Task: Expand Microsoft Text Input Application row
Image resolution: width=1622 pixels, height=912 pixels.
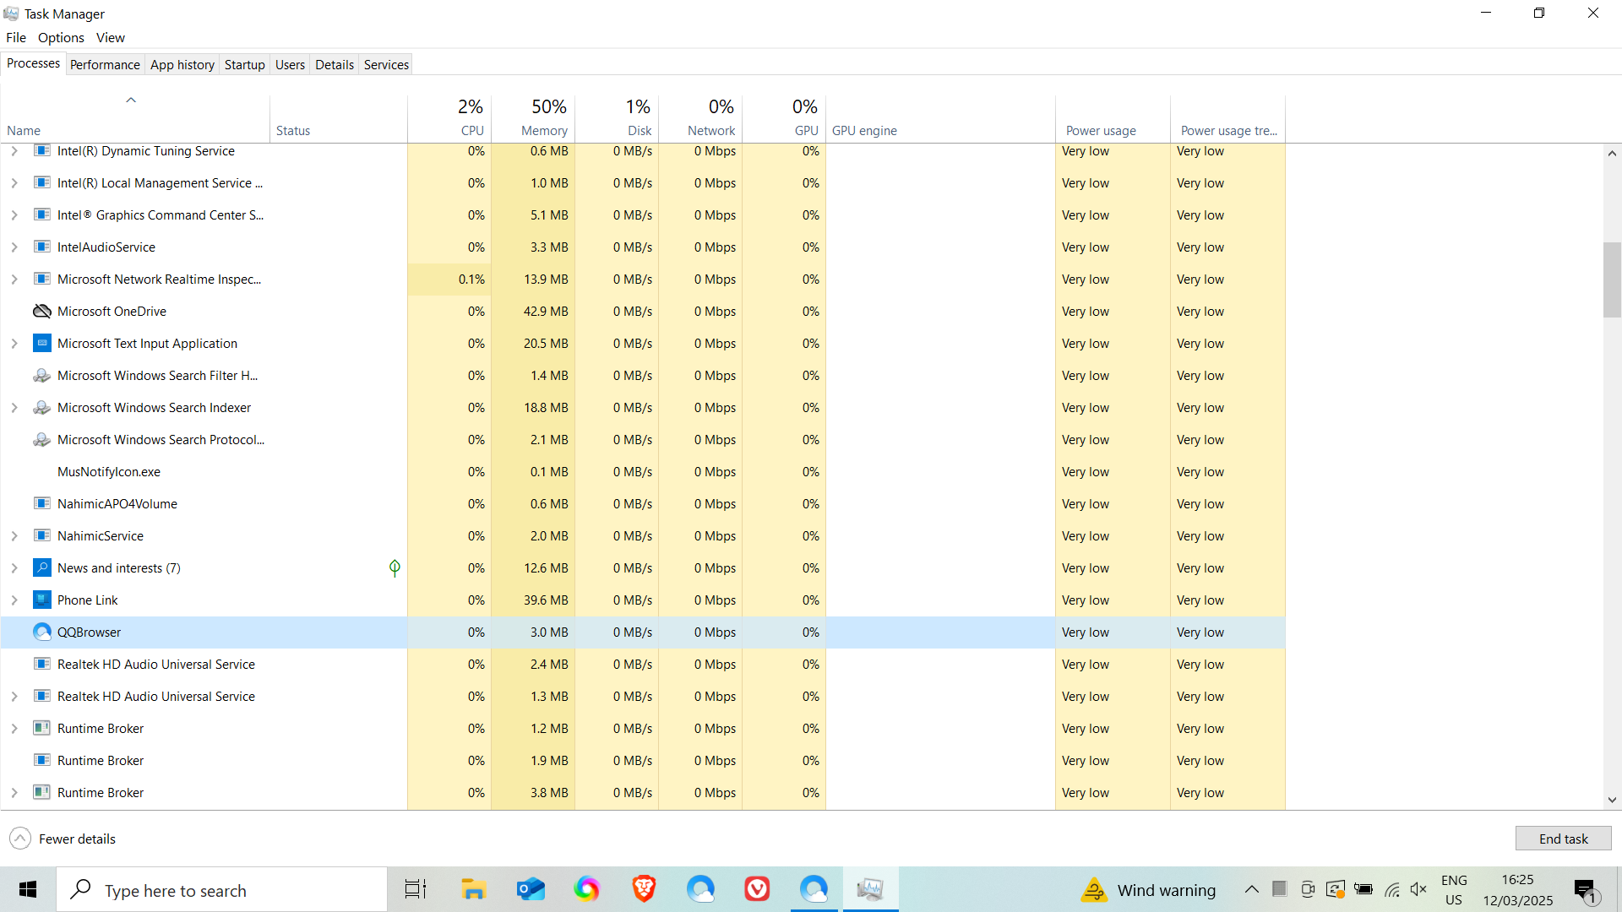Action: 14,344
